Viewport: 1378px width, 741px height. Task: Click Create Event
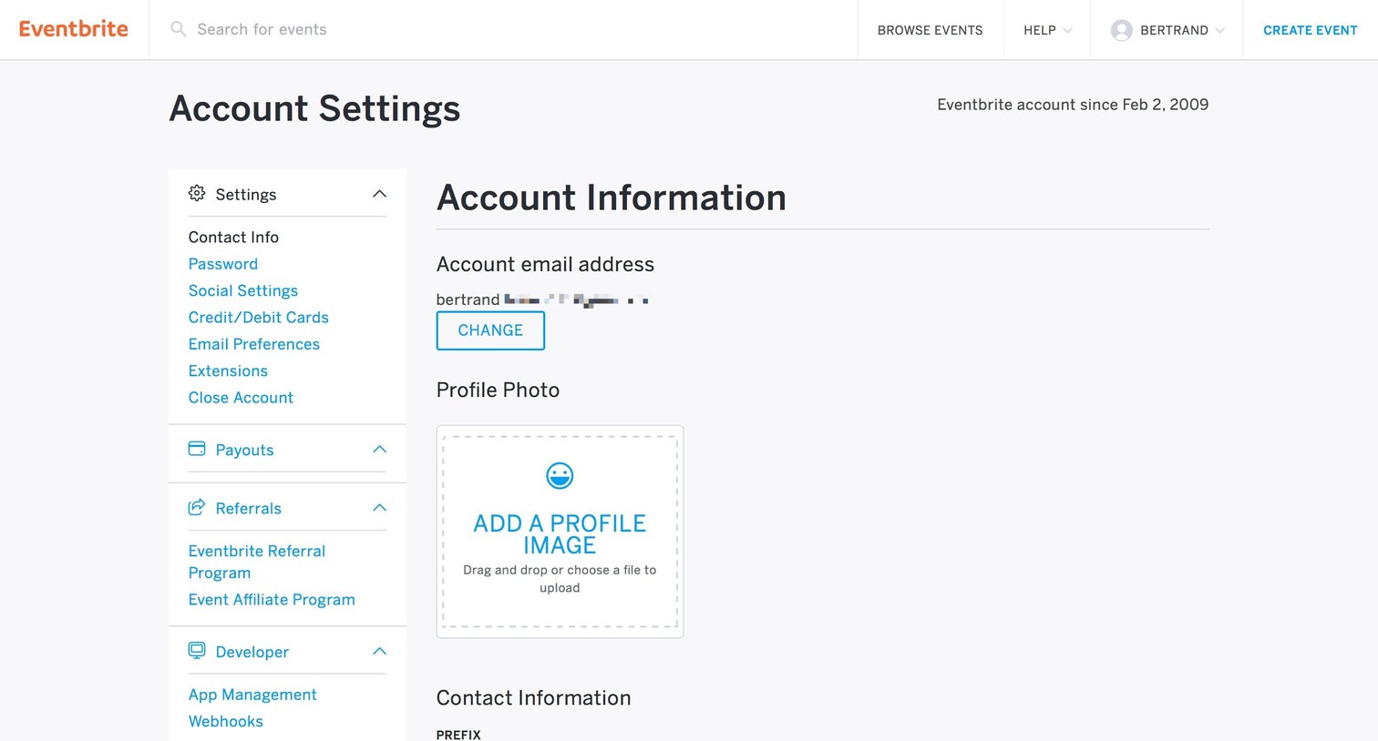1310,30
